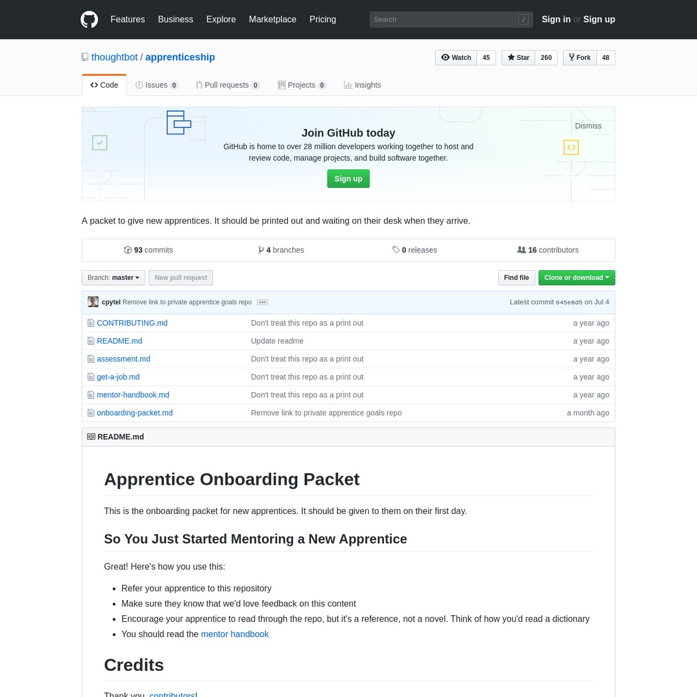The width and height of the screenshot is (697, 697).
Task: Click the Star button
Action: (x=518, y=58)
